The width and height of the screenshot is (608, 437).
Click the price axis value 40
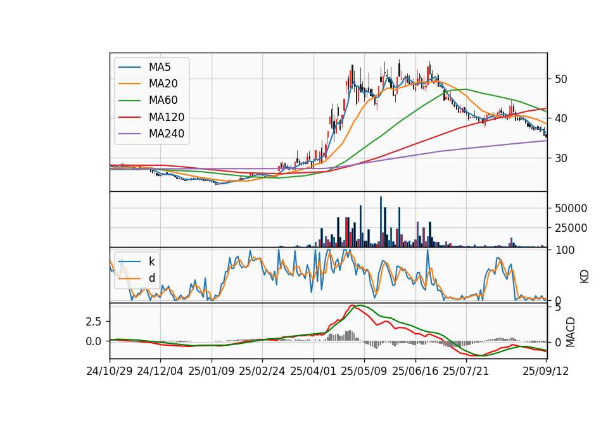[561, 118]
